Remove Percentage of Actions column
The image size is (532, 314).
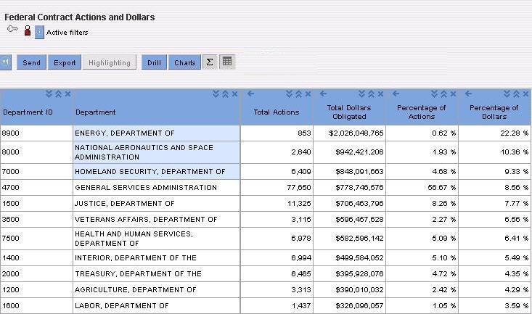[454, 94]
